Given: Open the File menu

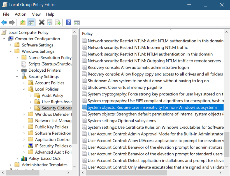Looking at the screenshot, I should click(6, 14).
